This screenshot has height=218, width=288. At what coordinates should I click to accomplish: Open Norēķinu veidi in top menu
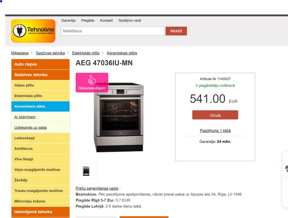(130, 20)
